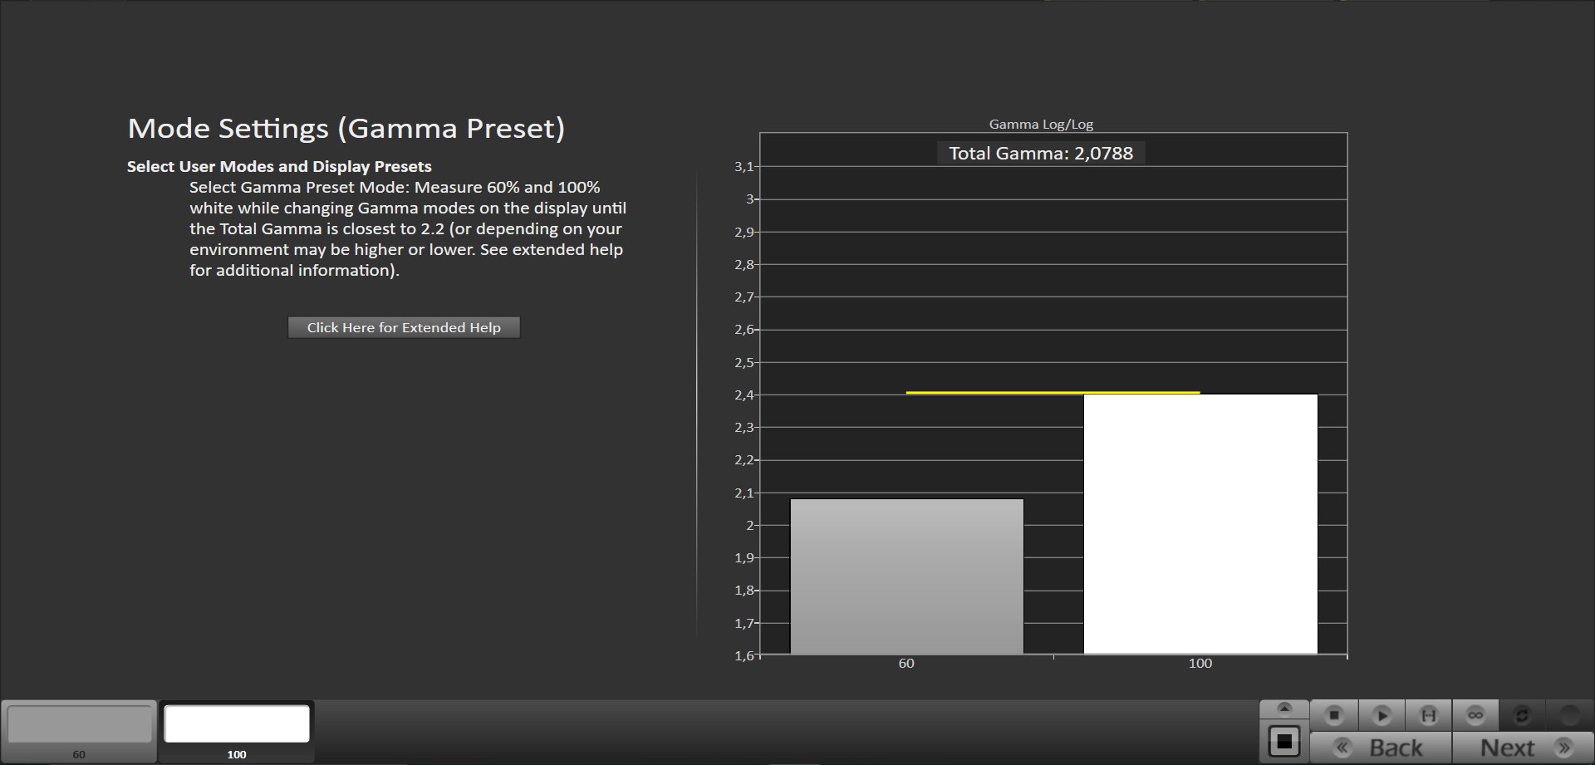This screenshot has height=765, width=1595.
Task: Select the 60 gray patch swatch
Action: click(x=79, y=725)
